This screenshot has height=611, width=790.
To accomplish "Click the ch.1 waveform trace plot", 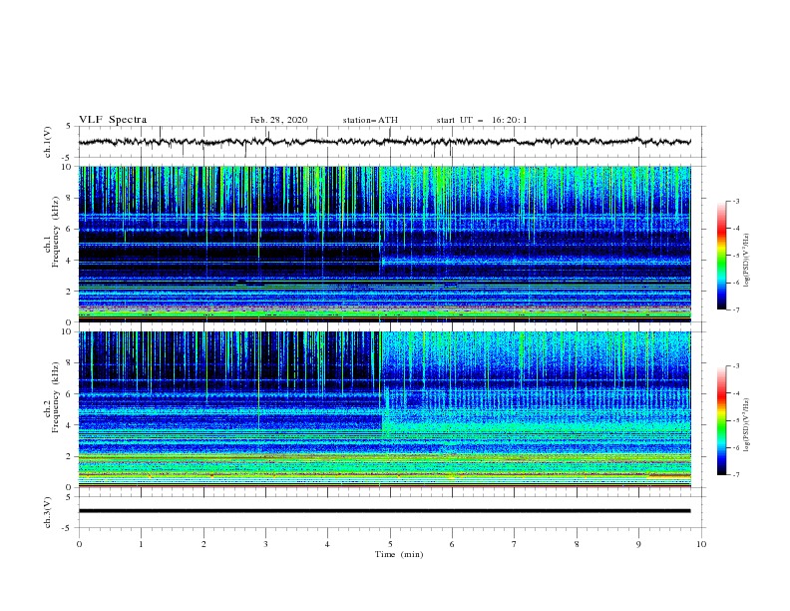I will coord(384,142).
